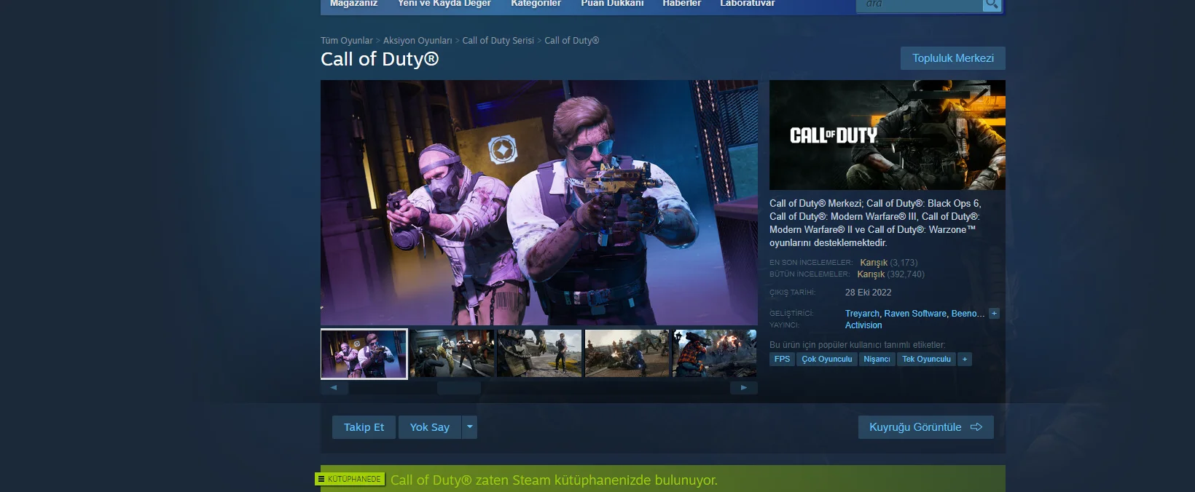Open Topluluk Merkezi community hub
The width and height of the screenshot is (1195, 492).
953,58
